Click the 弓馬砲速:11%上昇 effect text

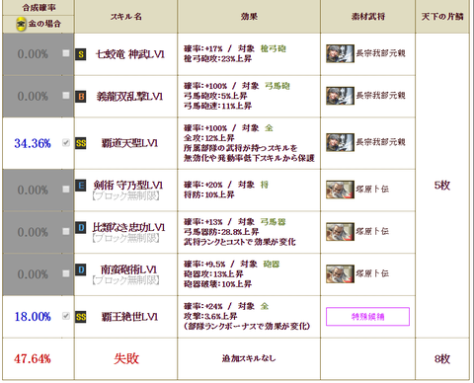pos(217,106)
